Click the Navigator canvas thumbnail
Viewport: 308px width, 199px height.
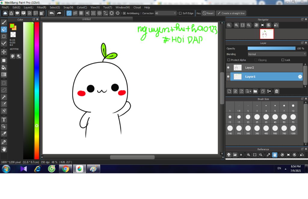266,34
